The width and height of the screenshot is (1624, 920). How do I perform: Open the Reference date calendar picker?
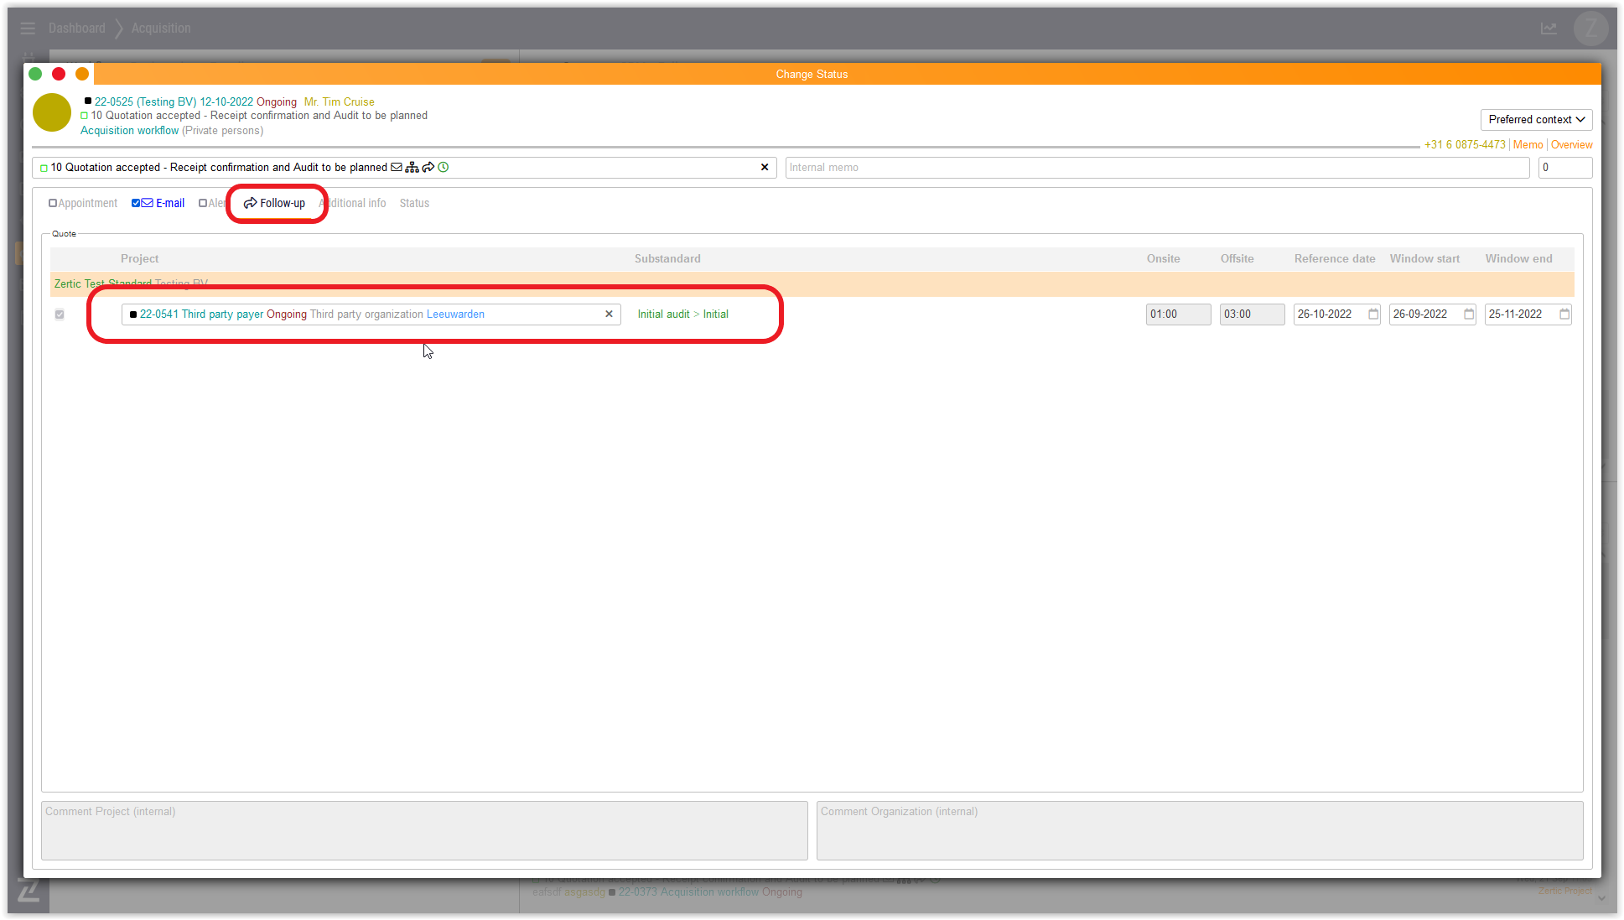1373,314
